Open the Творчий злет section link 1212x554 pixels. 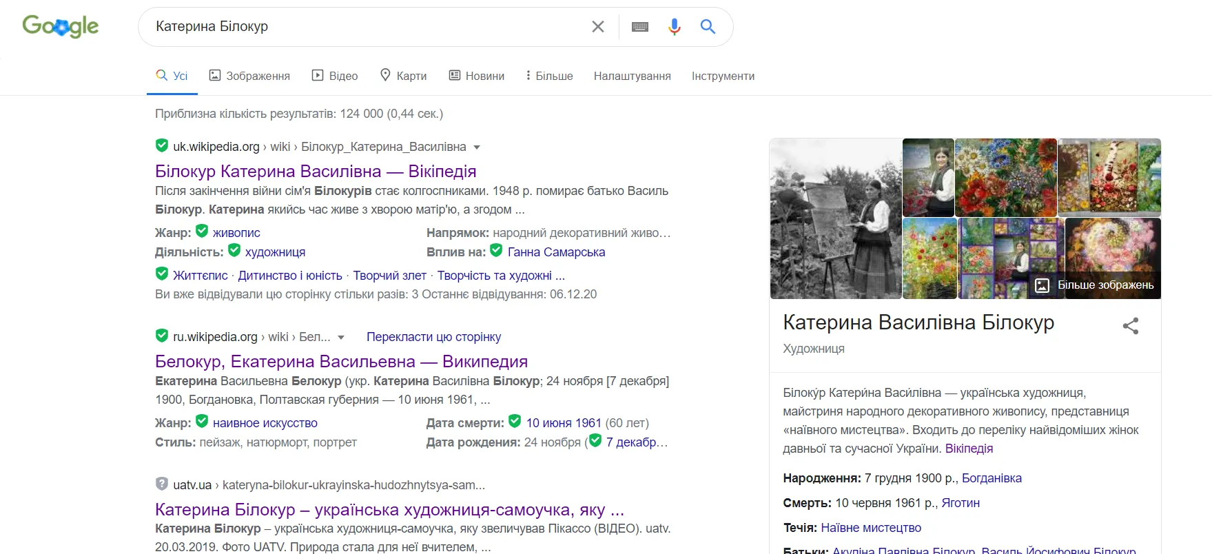click(390, 276)
